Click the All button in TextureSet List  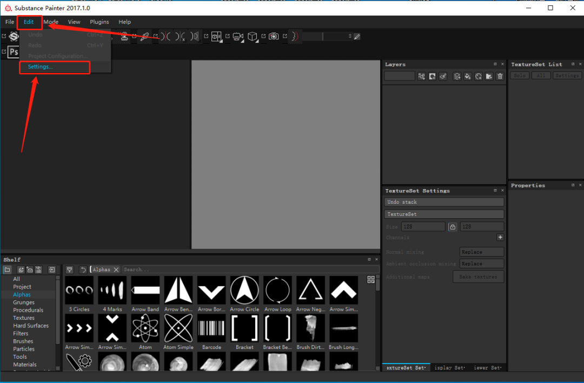tap(541, 76)
